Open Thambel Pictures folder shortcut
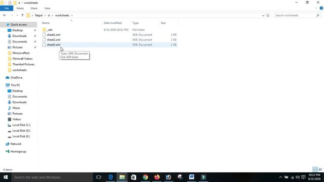Image resolution: width=324 pixels, height=182 pixels. click(23, 64)
